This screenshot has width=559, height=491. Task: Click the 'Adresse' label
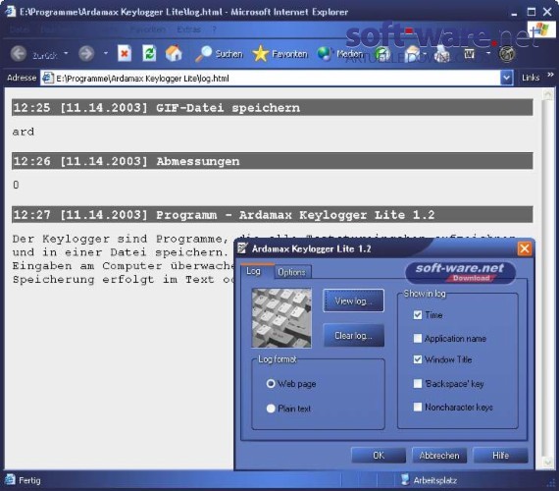click(x=22, y=78)
